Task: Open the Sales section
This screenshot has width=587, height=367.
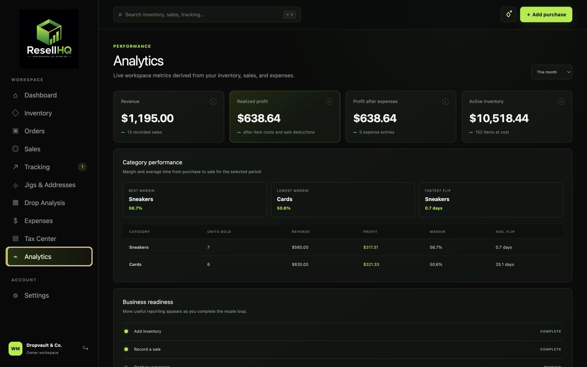Action: 49,149
